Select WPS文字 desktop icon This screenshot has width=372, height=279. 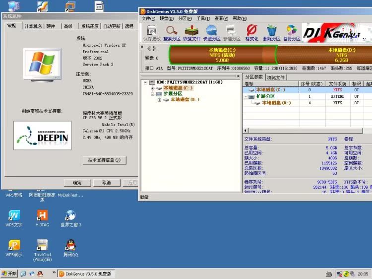[14, 218]
